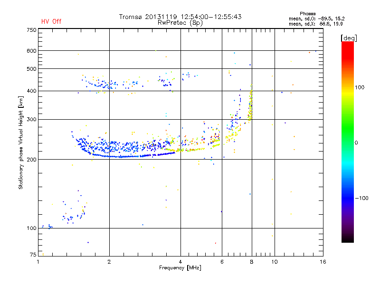
Task: Click the 'mean, sd,O: -89.5, 15.2' line
Action: (316, 19)
